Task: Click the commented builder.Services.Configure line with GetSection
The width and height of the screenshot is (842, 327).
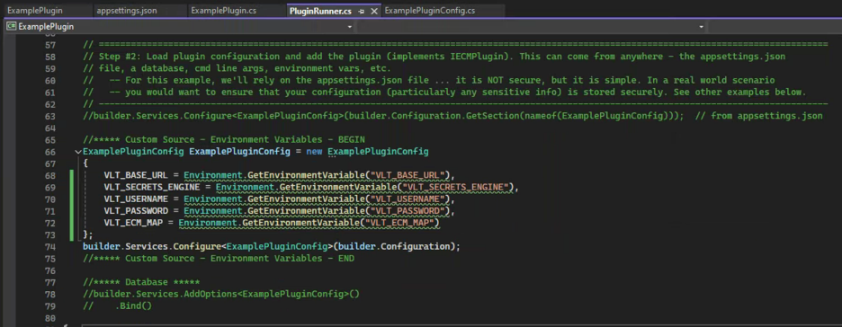Action: click(383, 116)
